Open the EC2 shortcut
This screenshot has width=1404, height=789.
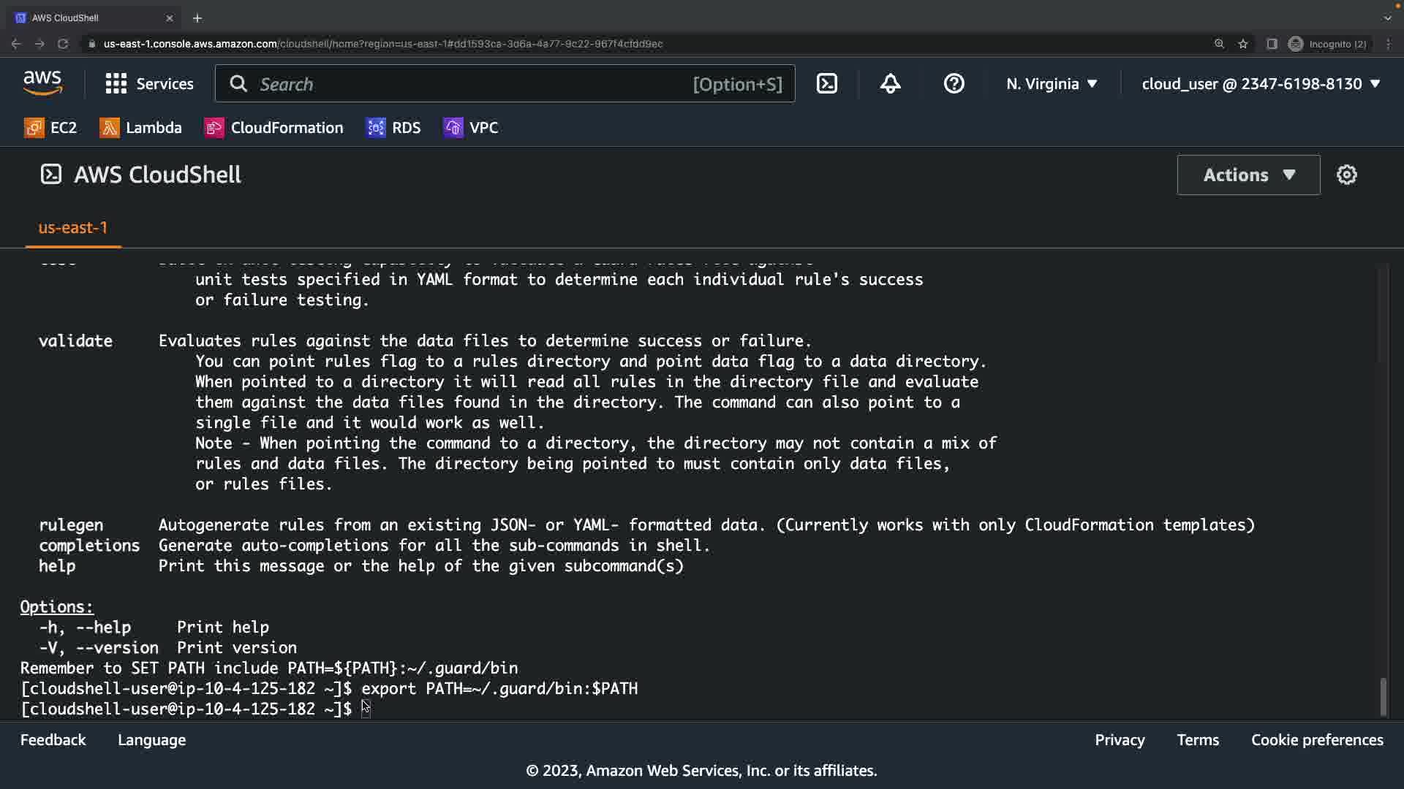point(50,128)
